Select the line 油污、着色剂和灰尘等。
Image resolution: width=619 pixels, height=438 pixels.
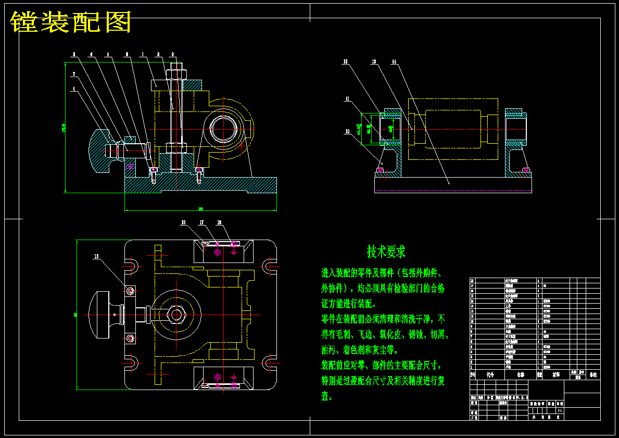click(x=360, y=350)
